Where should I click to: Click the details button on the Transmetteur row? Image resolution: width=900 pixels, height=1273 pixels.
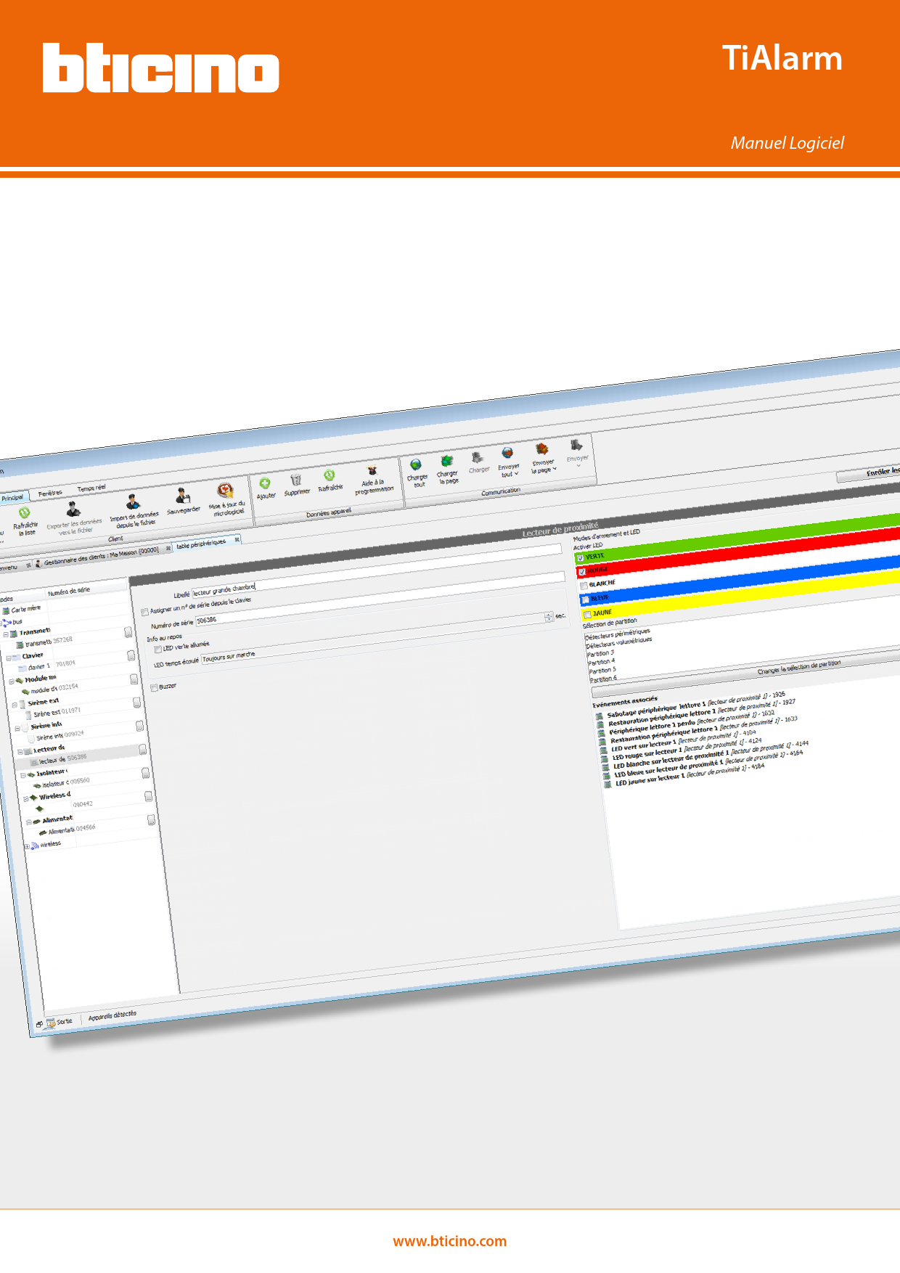click(x=128, y=633)
